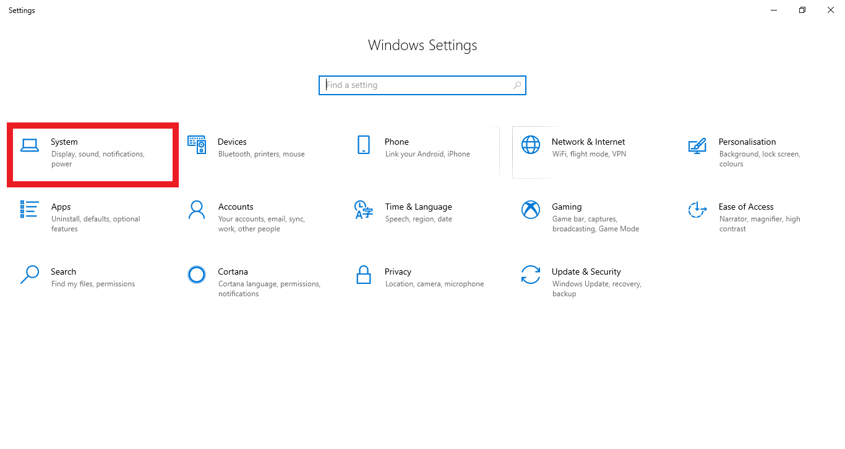Image resolution: width=845 pixels, height=449 pixels.
Task: Open the Accounts person icon
Action: 197,210
